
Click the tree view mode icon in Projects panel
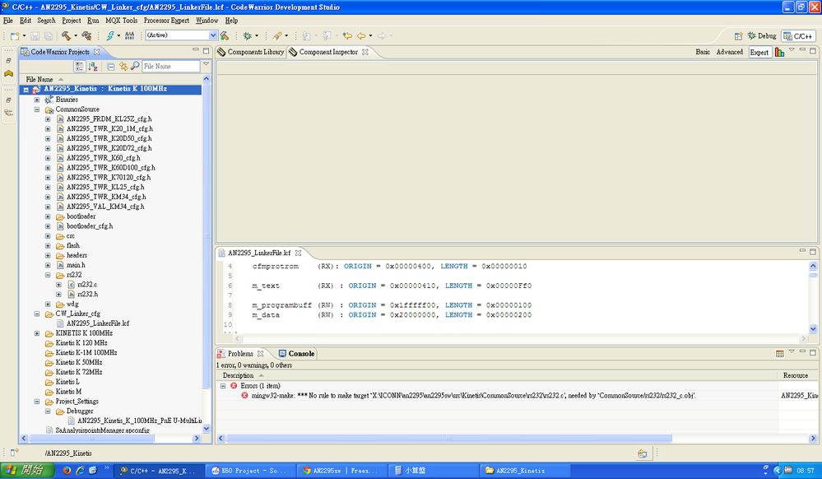click(79, 66)
